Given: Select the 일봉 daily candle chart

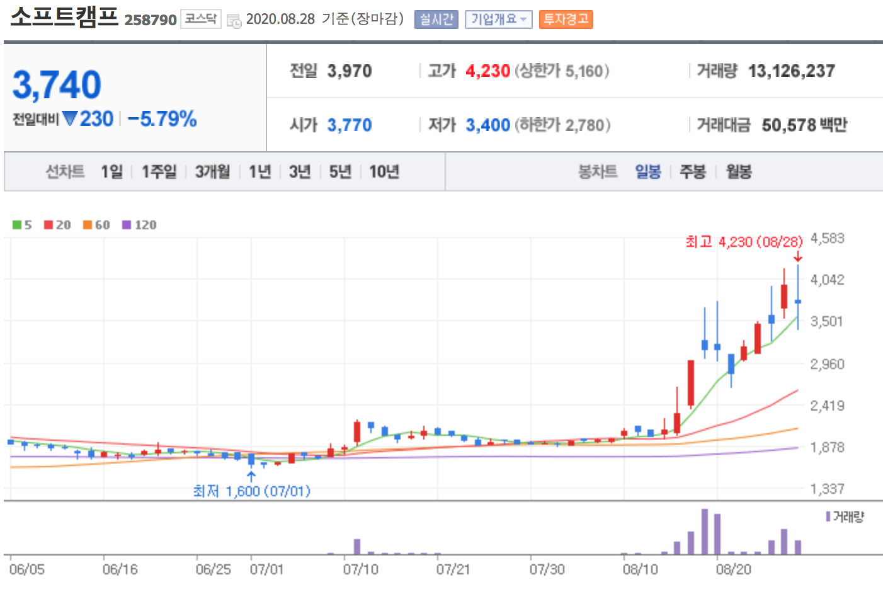Looking at the screenshot, I should pos(648,171).
